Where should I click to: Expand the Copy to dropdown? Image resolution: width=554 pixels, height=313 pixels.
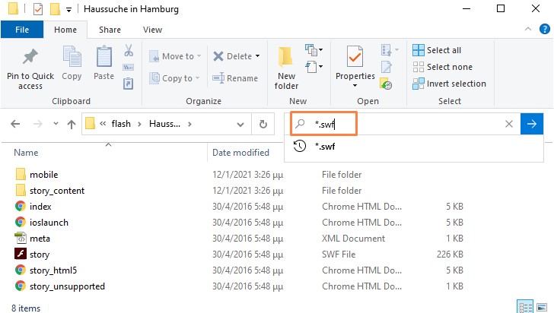click(x=199, y=78)
